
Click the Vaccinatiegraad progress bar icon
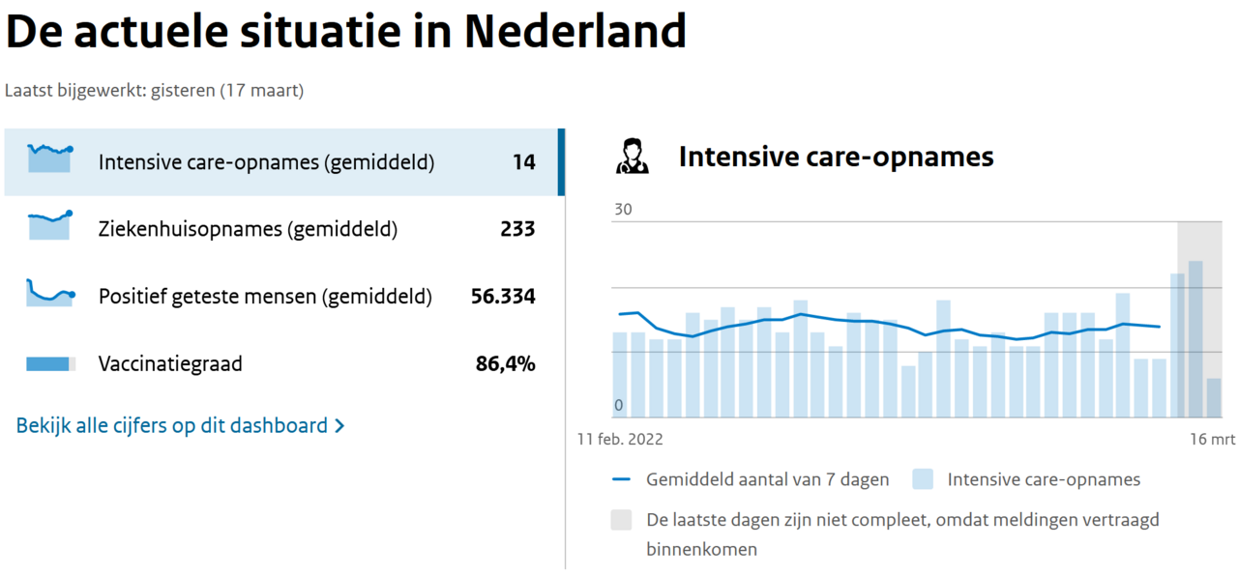point(49,364)
